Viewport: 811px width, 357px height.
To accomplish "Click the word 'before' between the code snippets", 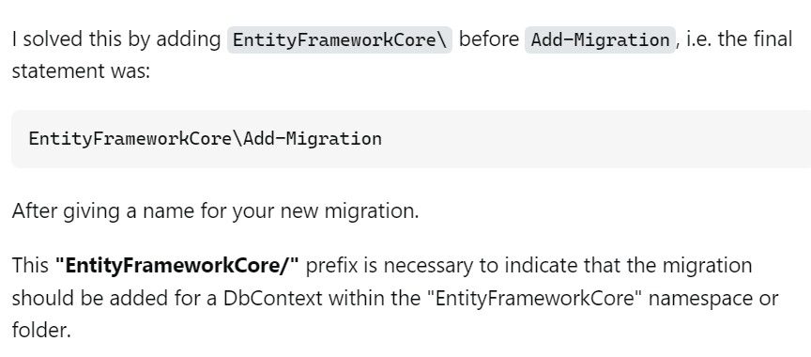I will (x=489, y=39).
